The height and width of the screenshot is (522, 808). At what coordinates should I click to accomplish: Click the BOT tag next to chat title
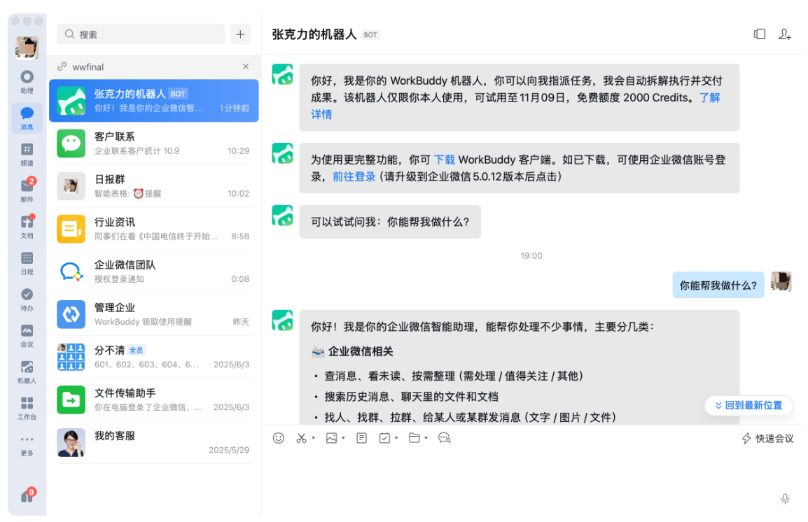click(370, 35)
